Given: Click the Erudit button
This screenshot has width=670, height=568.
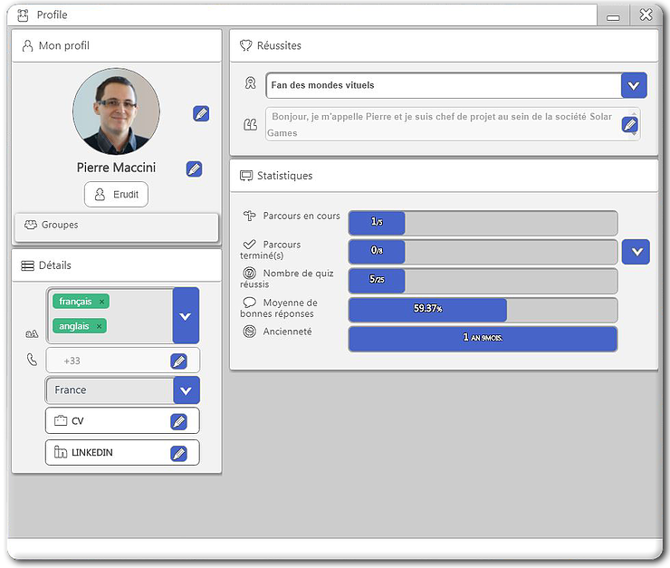Looking at the screenshot, I should (116, 195).
